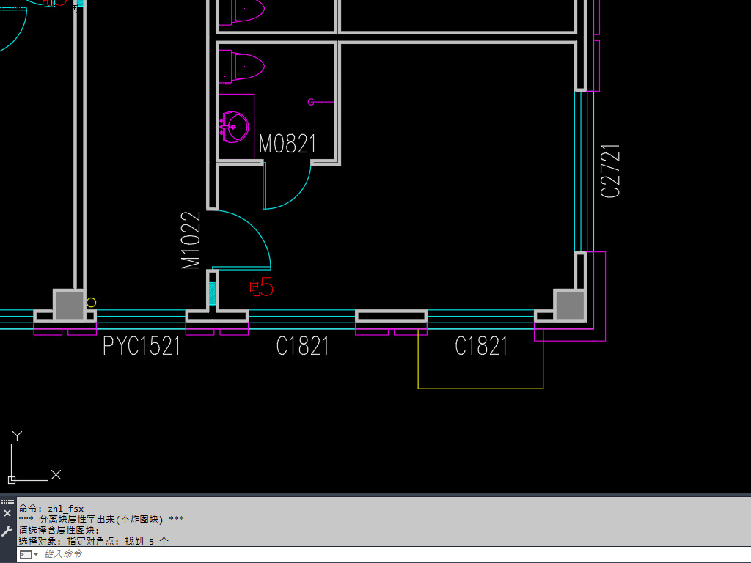Pick the PYC1521 window label
Screen dimensions: 751x563
(x=142, y=346)
